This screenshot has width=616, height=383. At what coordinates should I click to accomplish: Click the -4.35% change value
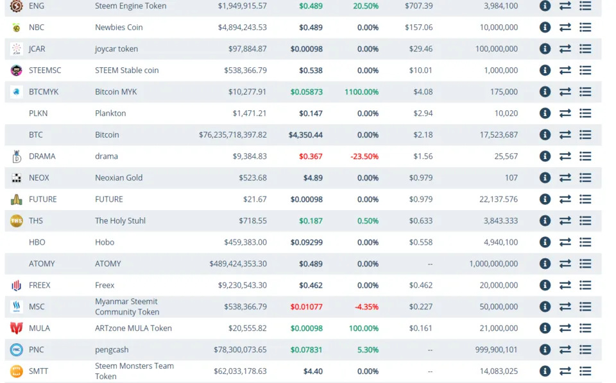pyautogui.click(x=366, y=307)
